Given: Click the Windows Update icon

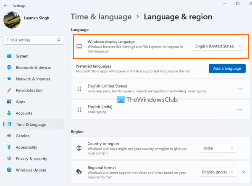Looking at the screenshot, I should 9,170.
